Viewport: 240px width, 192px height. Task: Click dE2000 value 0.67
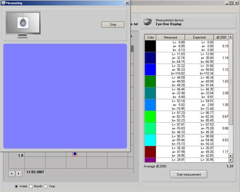click(x=225, y=117)
